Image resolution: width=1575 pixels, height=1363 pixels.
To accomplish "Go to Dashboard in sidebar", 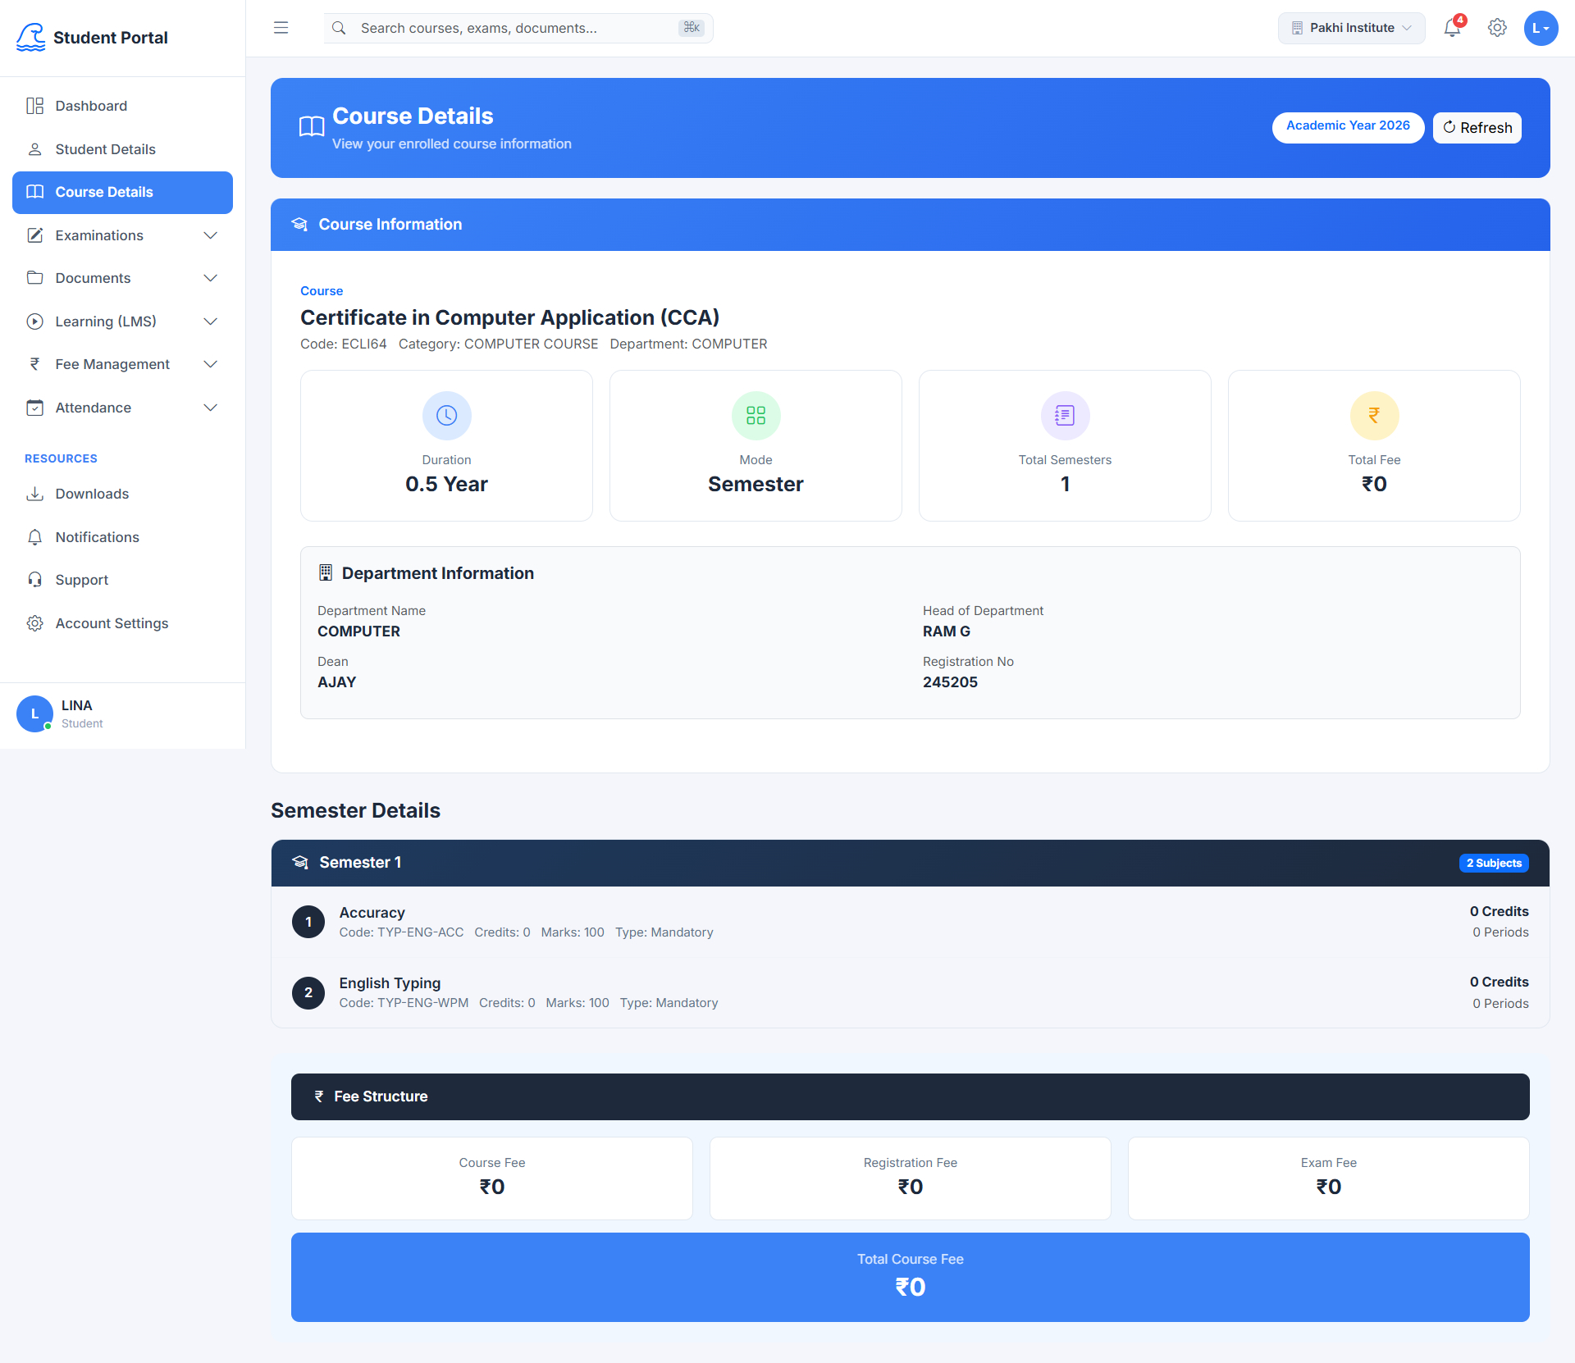I will coord(123,106).
